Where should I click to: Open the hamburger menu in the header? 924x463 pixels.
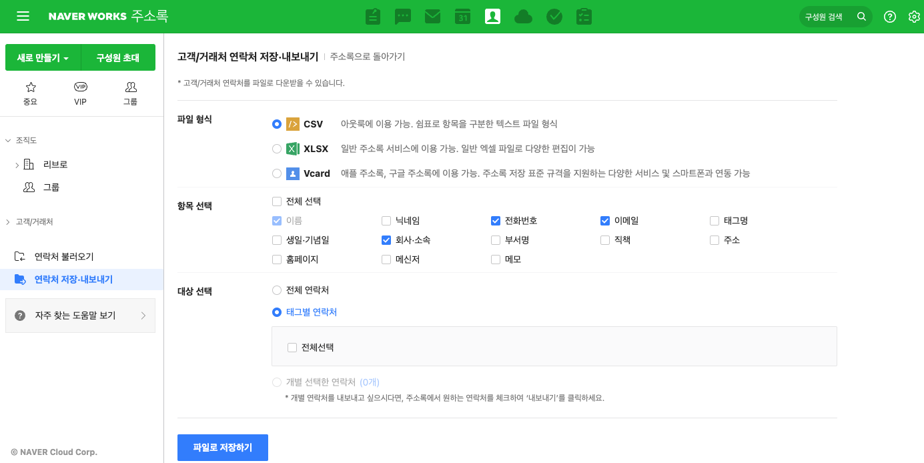point(23,17)
